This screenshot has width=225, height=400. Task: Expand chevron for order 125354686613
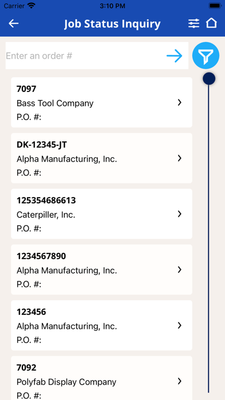tap(180, 214)
